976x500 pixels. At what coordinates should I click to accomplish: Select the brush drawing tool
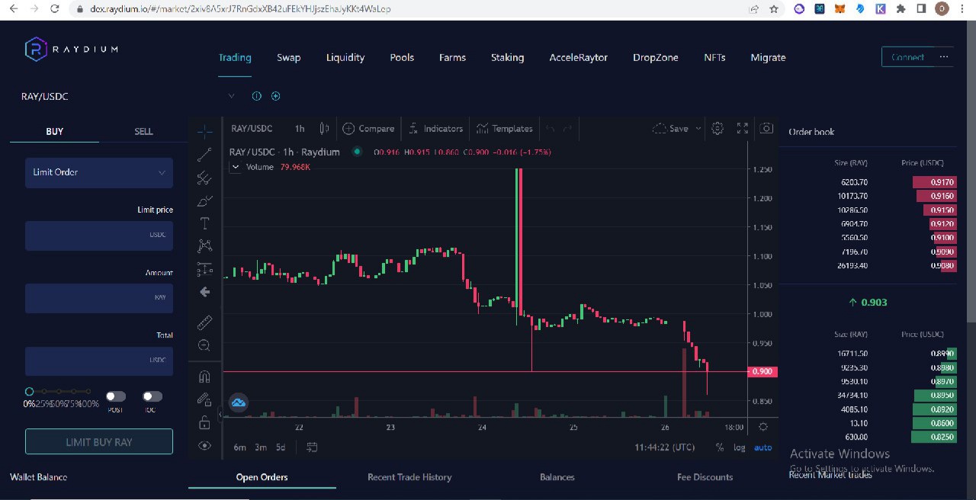[204, 201]
